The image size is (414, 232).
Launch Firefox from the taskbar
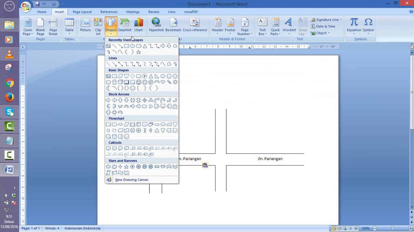click(x=9, y=97)
